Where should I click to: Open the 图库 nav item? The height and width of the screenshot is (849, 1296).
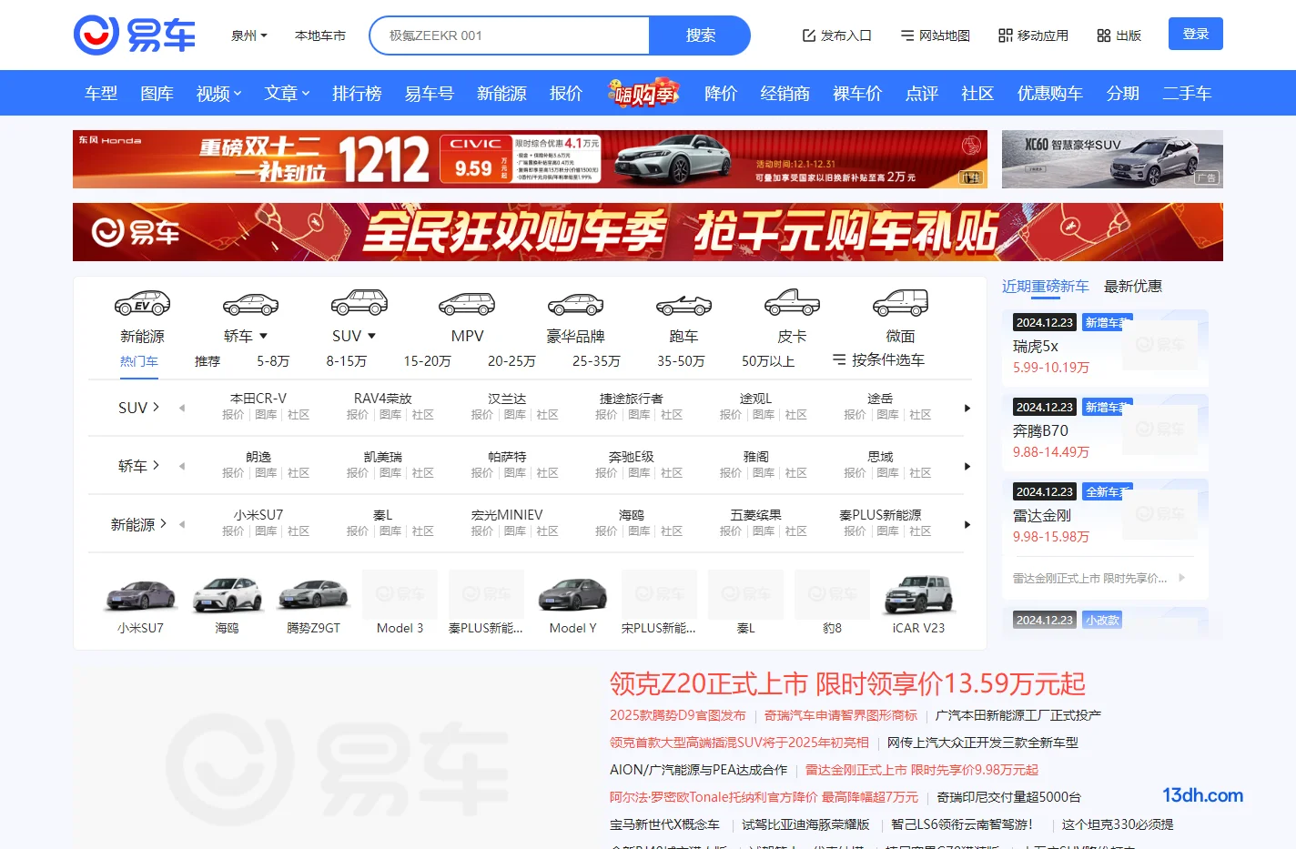point(157,93)
